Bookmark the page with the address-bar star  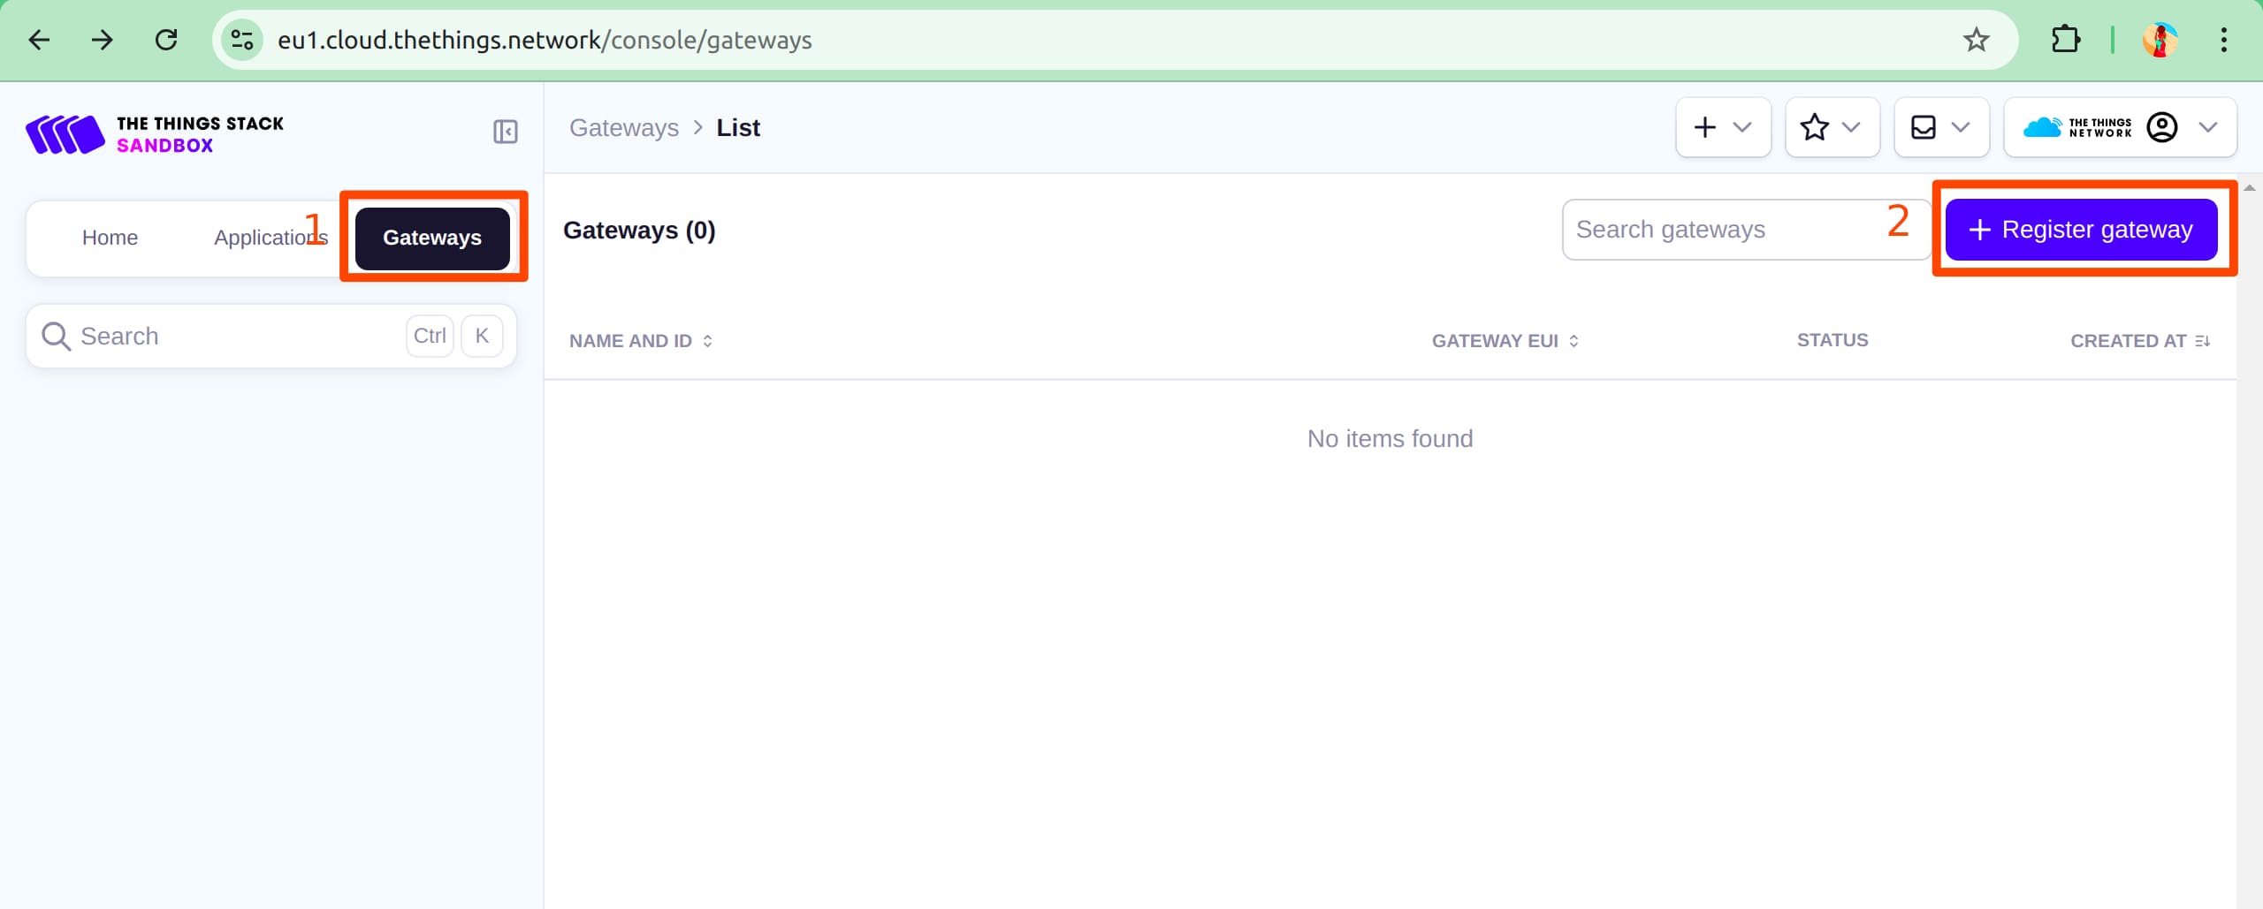(x=1976, y=40)
